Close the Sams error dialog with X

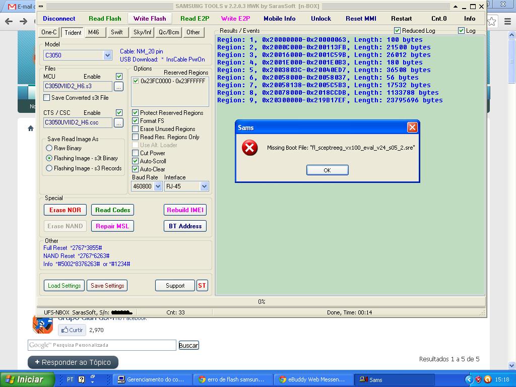(x=412, y=127)
